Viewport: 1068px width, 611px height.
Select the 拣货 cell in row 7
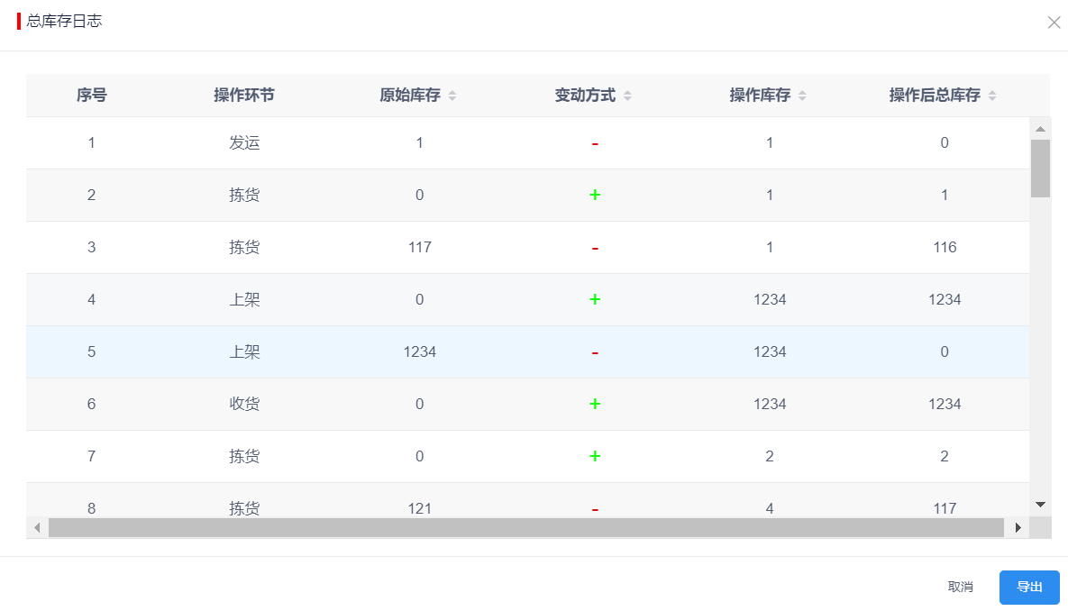(x=244, y=456)
